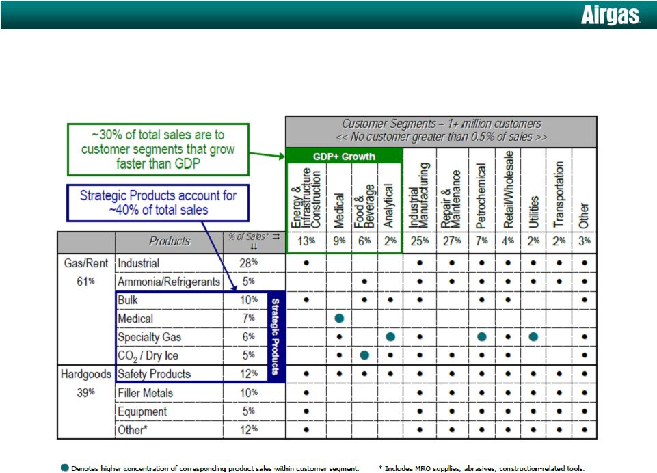Click the 'Includes MRO supplies' footnote text
The height and width of the screenshot is (473, 657).
click(x=482, y=468)
